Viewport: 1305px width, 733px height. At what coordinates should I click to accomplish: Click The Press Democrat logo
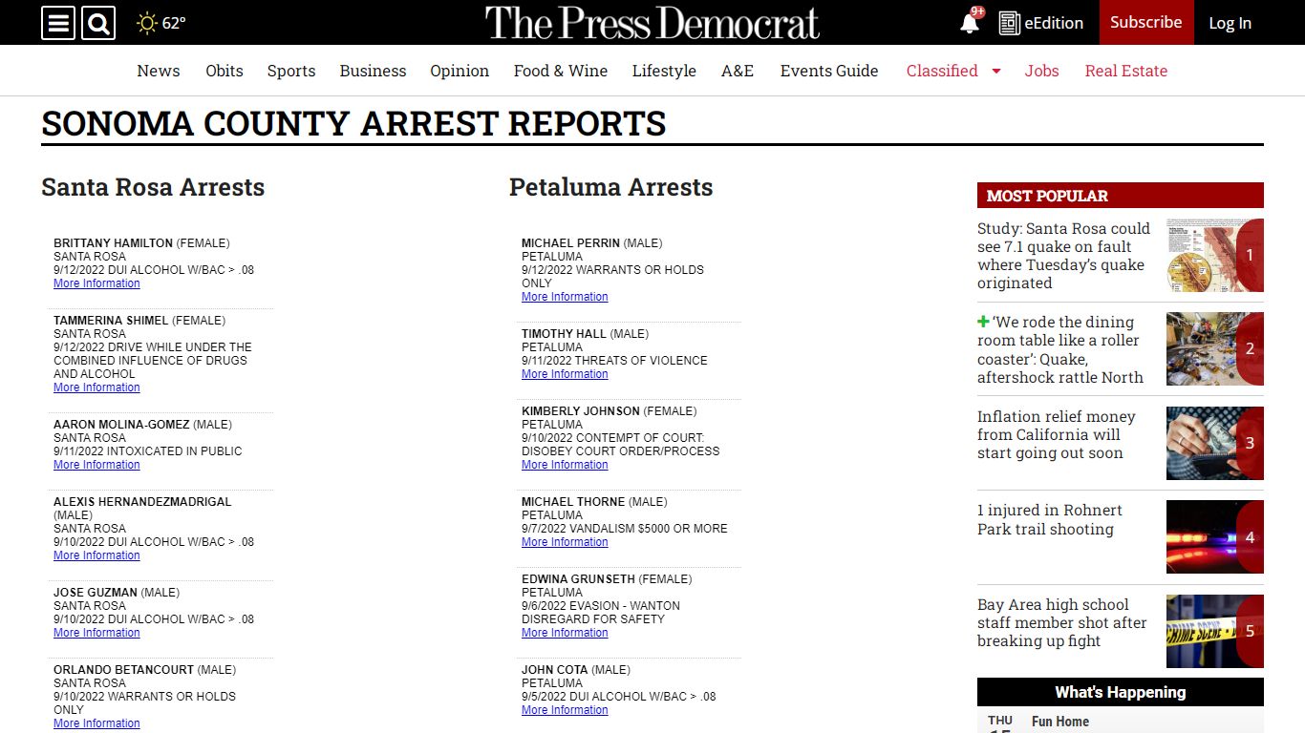[652, 23]
